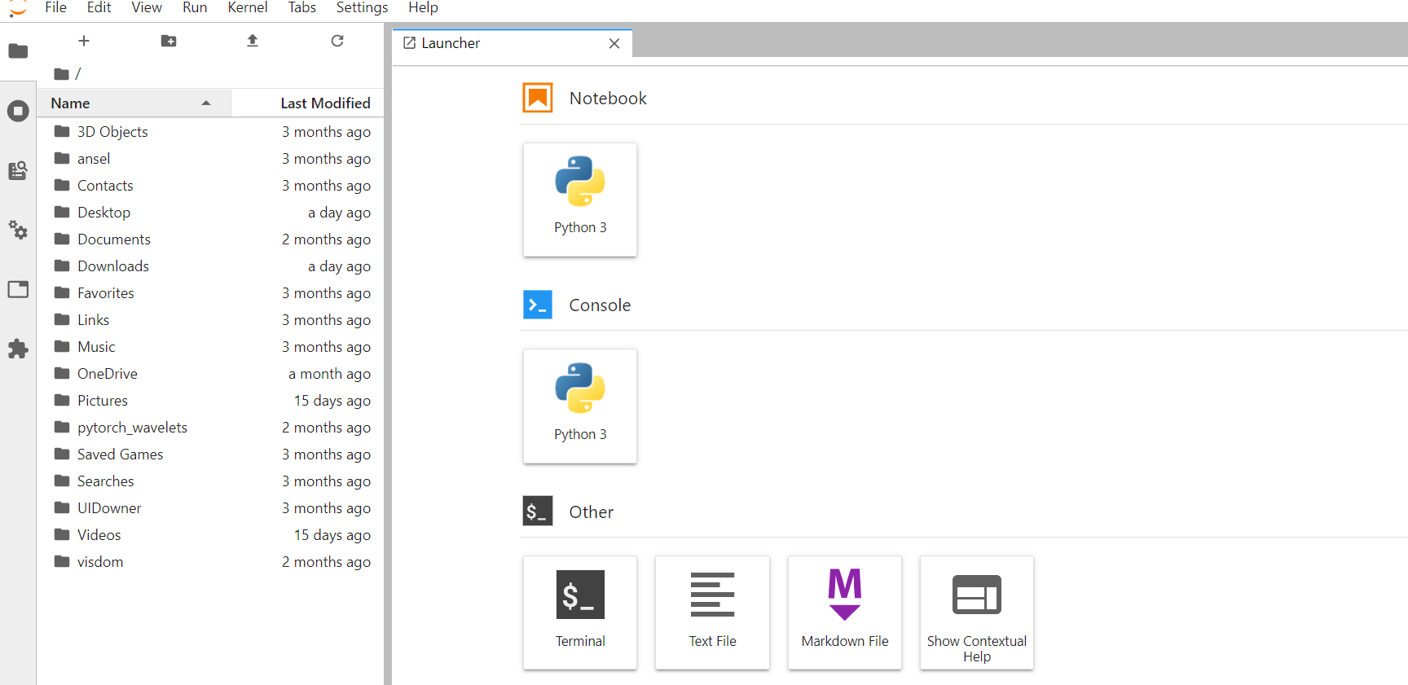Open the View menu
Screen dimensions: 1408x685
click(x=147, y=8)
